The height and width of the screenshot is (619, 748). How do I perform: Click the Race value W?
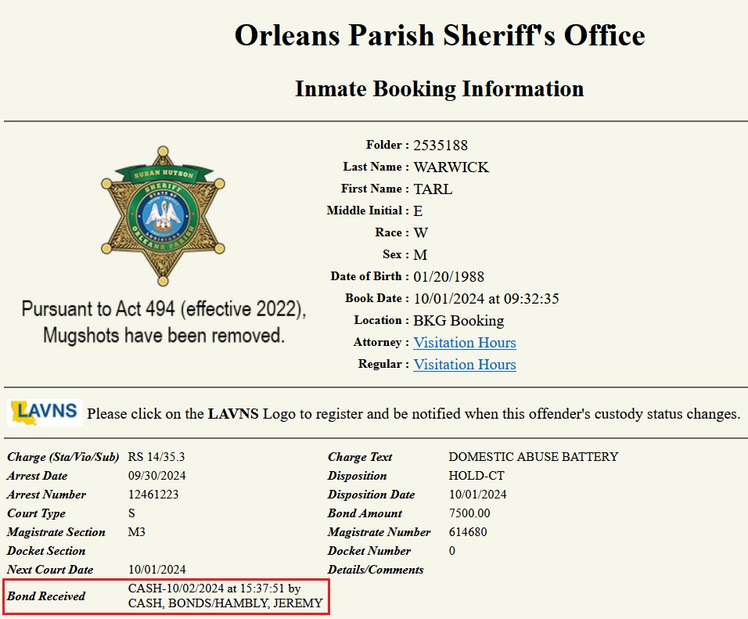click(x=420, y=233)
